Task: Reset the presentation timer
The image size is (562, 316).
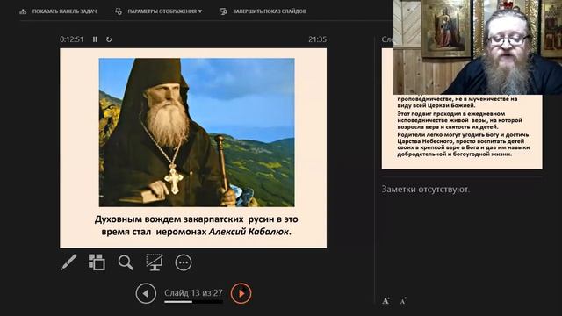Action: coord(109,39)
